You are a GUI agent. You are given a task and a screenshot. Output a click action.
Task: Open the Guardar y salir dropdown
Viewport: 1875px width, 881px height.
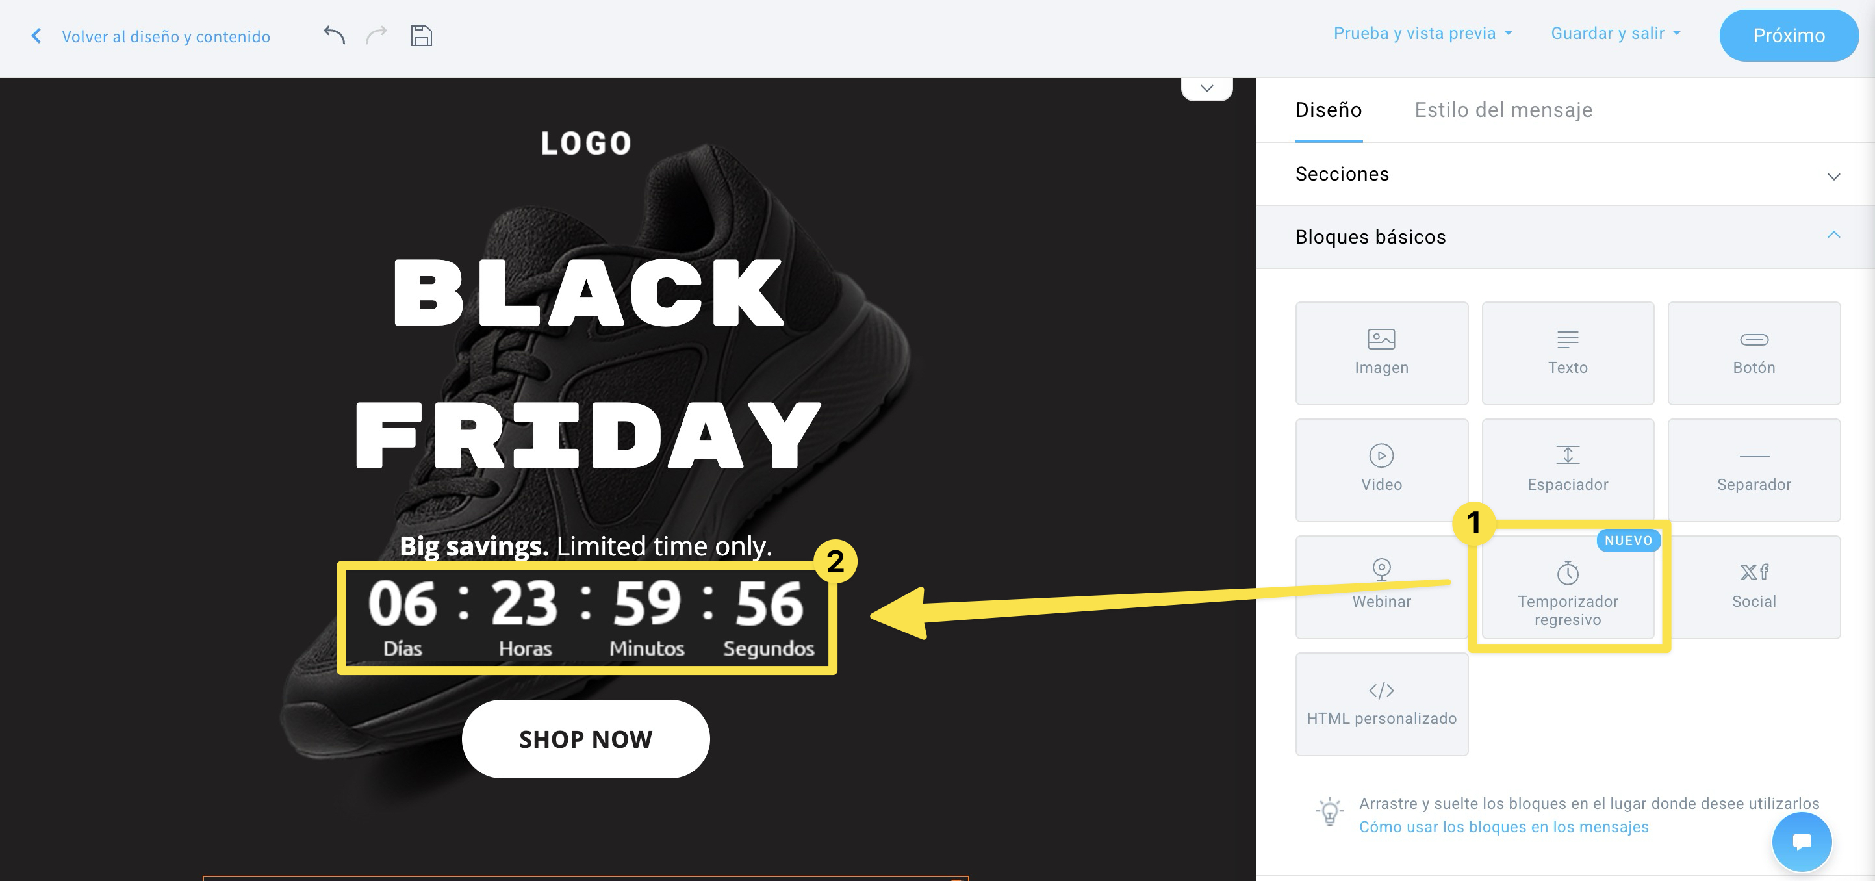coord(1614,32)
